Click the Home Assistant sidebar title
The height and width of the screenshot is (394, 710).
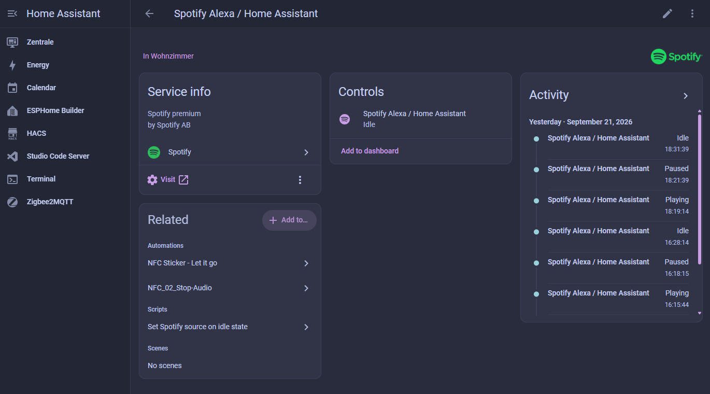click(63, 13)
